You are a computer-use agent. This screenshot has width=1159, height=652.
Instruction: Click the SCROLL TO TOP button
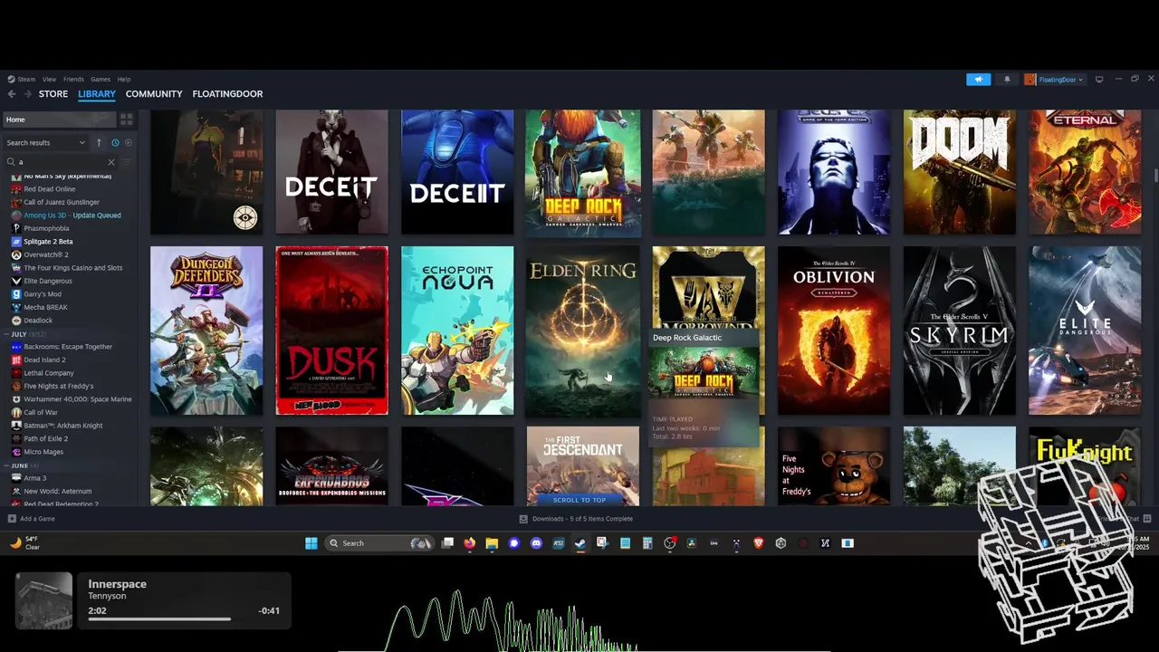point(579,500)
